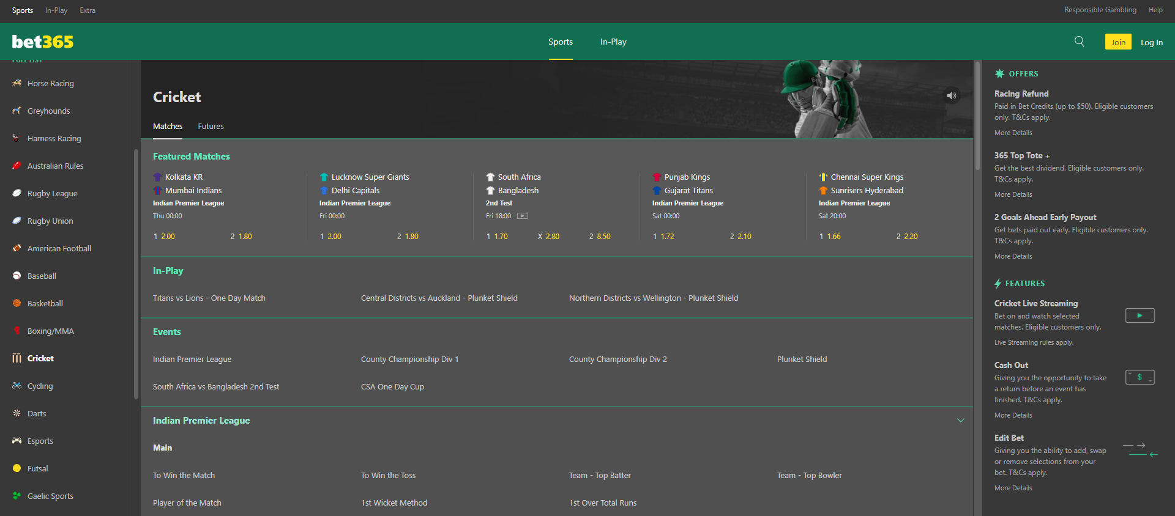Open More Details for 365 Top Tote
The height and width of the screenshot is (516, 1175).
tap(1013, 194)
